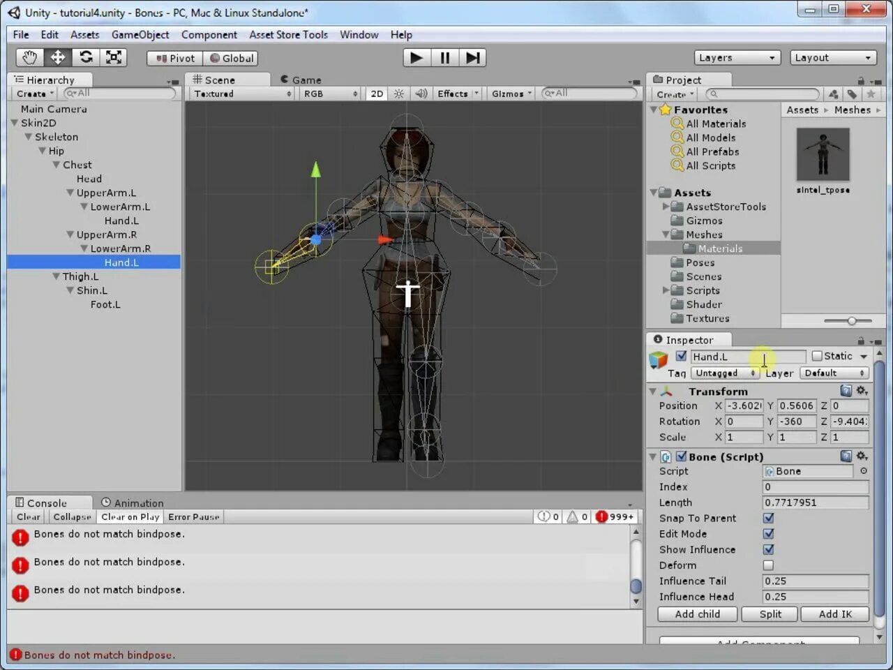Disable the Snap To Parent checkbox

click(x=768, y=518)
